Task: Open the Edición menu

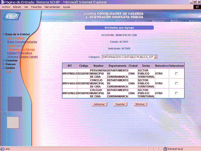Action: click(17, 7)
